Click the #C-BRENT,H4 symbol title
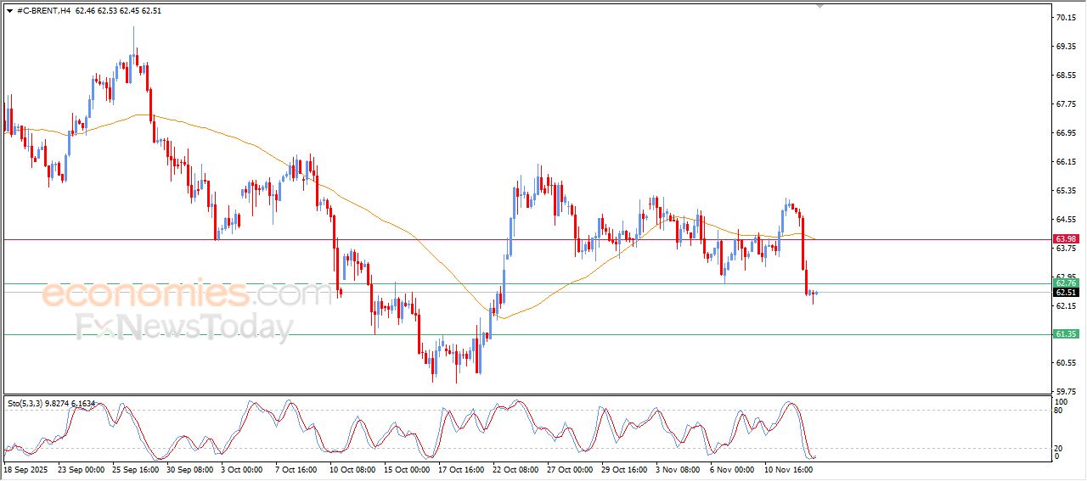Image resolution: width=1087 pixels, height=481 pixels. pyautogui.click(x=43, y=11)
